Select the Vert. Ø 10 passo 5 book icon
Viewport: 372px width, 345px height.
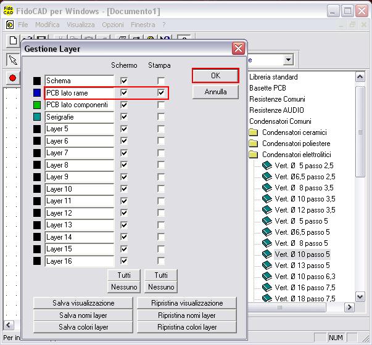267,254
